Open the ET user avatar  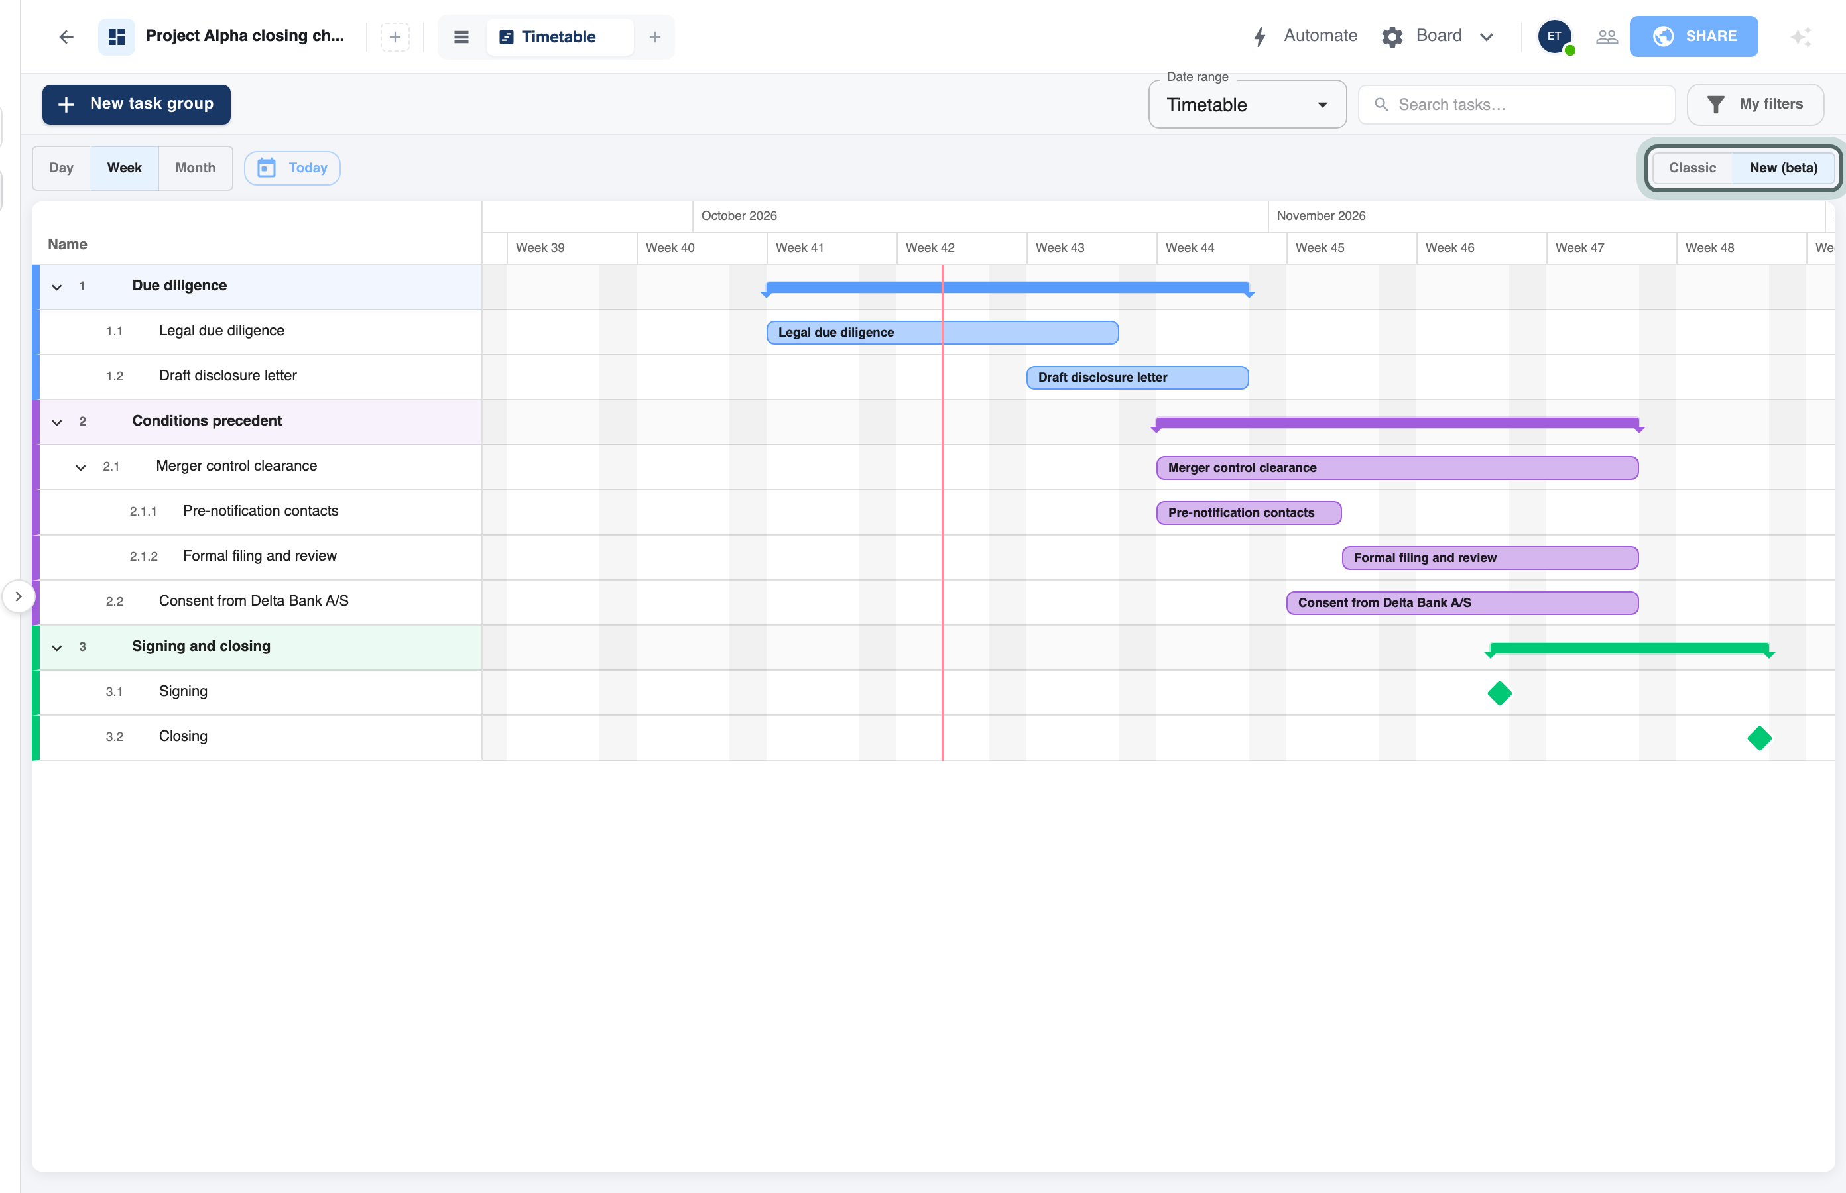1554,36
